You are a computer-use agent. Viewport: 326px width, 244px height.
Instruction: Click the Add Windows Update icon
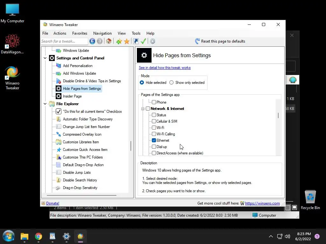coord(59,73)
